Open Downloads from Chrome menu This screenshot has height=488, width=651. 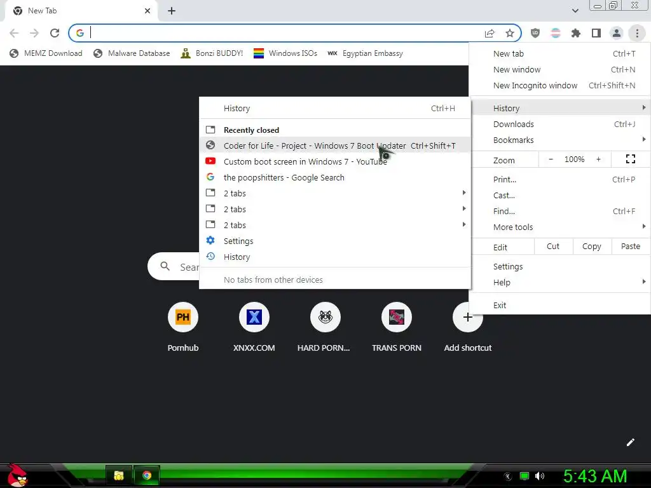point(559,124)
